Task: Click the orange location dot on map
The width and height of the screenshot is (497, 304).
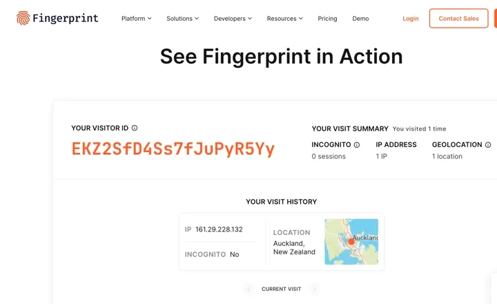Action: tap(351, 242)
